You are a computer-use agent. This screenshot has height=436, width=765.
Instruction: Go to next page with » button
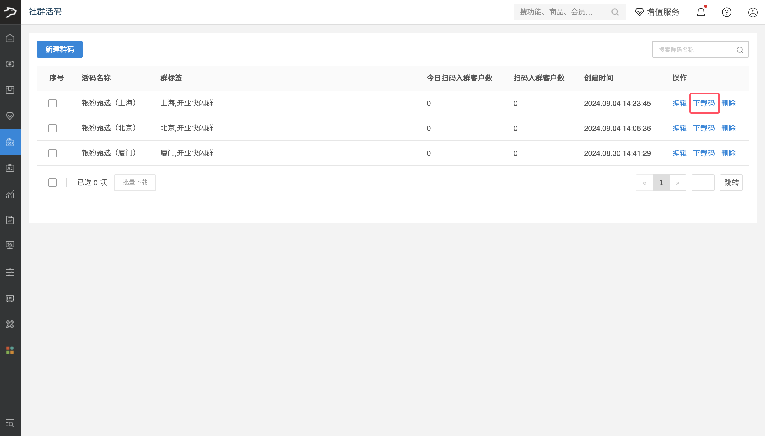tap(678, 183)
